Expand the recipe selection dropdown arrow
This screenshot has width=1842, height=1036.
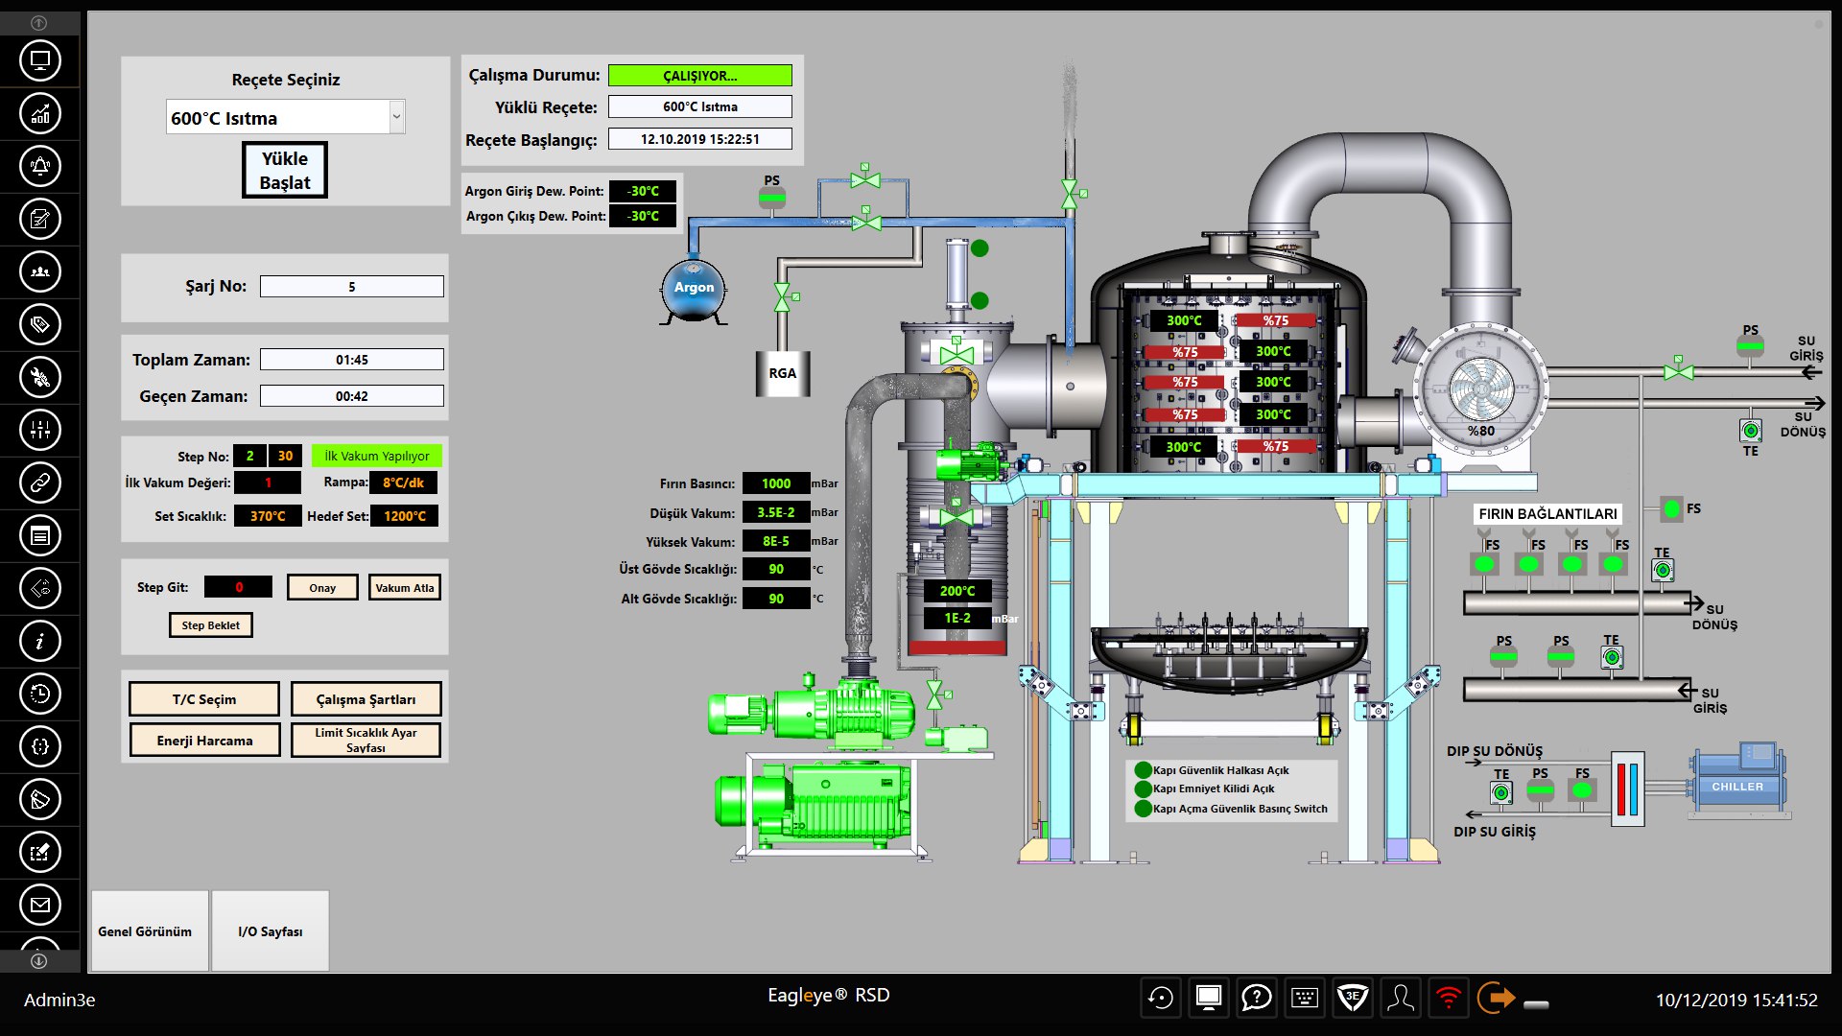coord(396,117)
